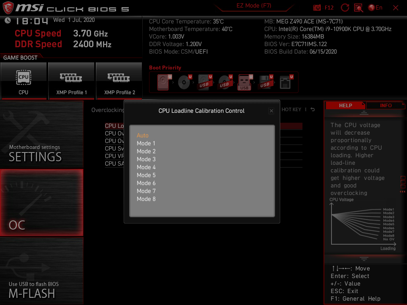Select the XMP Profile 1 tile

coord(71,81)
